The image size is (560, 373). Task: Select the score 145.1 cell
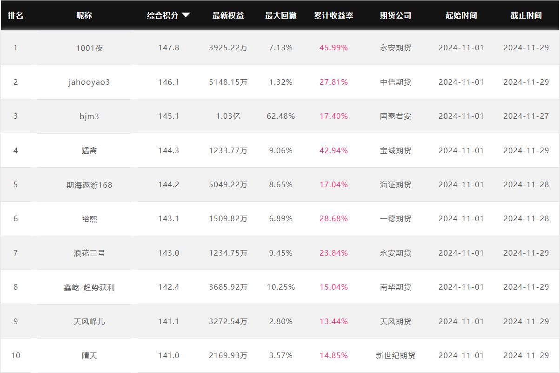pyautogui.click(x=168, y=116)
